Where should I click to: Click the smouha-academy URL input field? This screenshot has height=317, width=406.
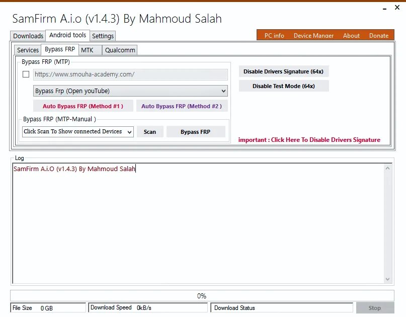130,74
